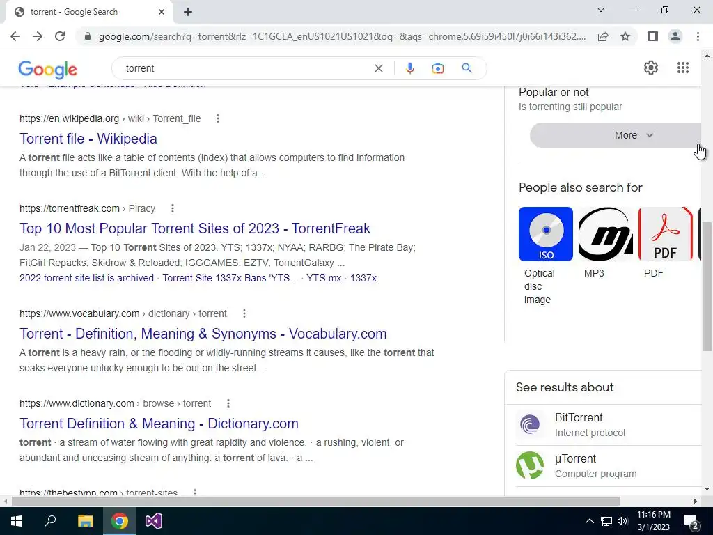Open the Chrome side panel
Screen dimensions: 713x535
(x=653, y=36)
